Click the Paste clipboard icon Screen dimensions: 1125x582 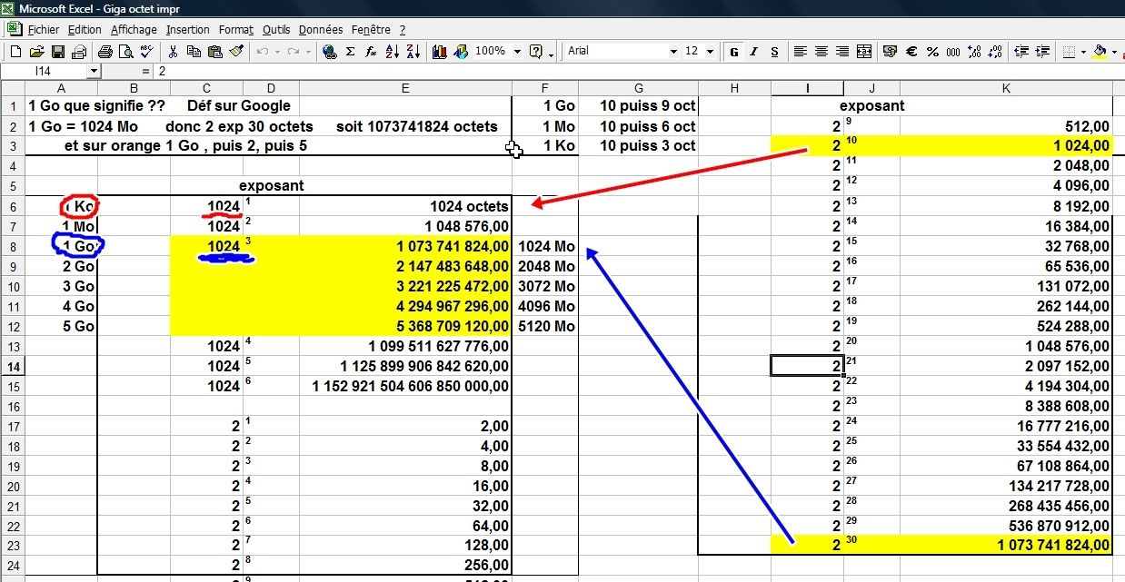pyautogui.click(x=214, y=52)
